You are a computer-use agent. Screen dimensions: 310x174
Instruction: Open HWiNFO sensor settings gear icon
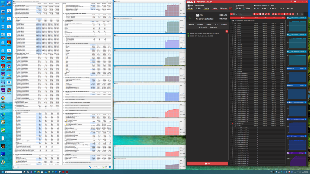[106, 167]
